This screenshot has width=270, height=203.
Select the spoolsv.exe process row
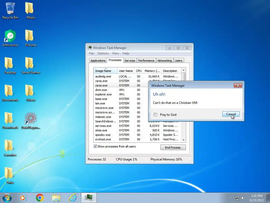click(137, 135)
